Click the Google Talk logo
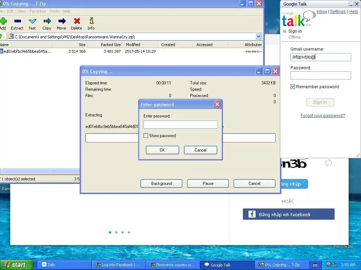The width and height of the screenshot is (361, 270). click(x=298, y=19)
